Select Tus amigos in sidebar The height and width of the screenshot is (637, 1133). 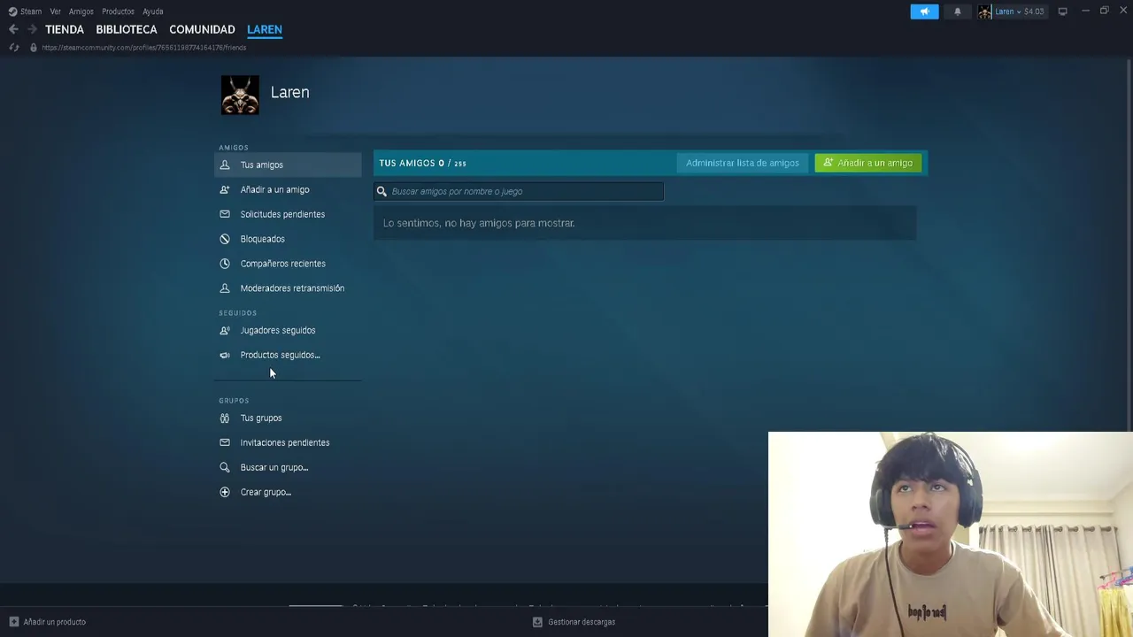click(x=288, y=165)
